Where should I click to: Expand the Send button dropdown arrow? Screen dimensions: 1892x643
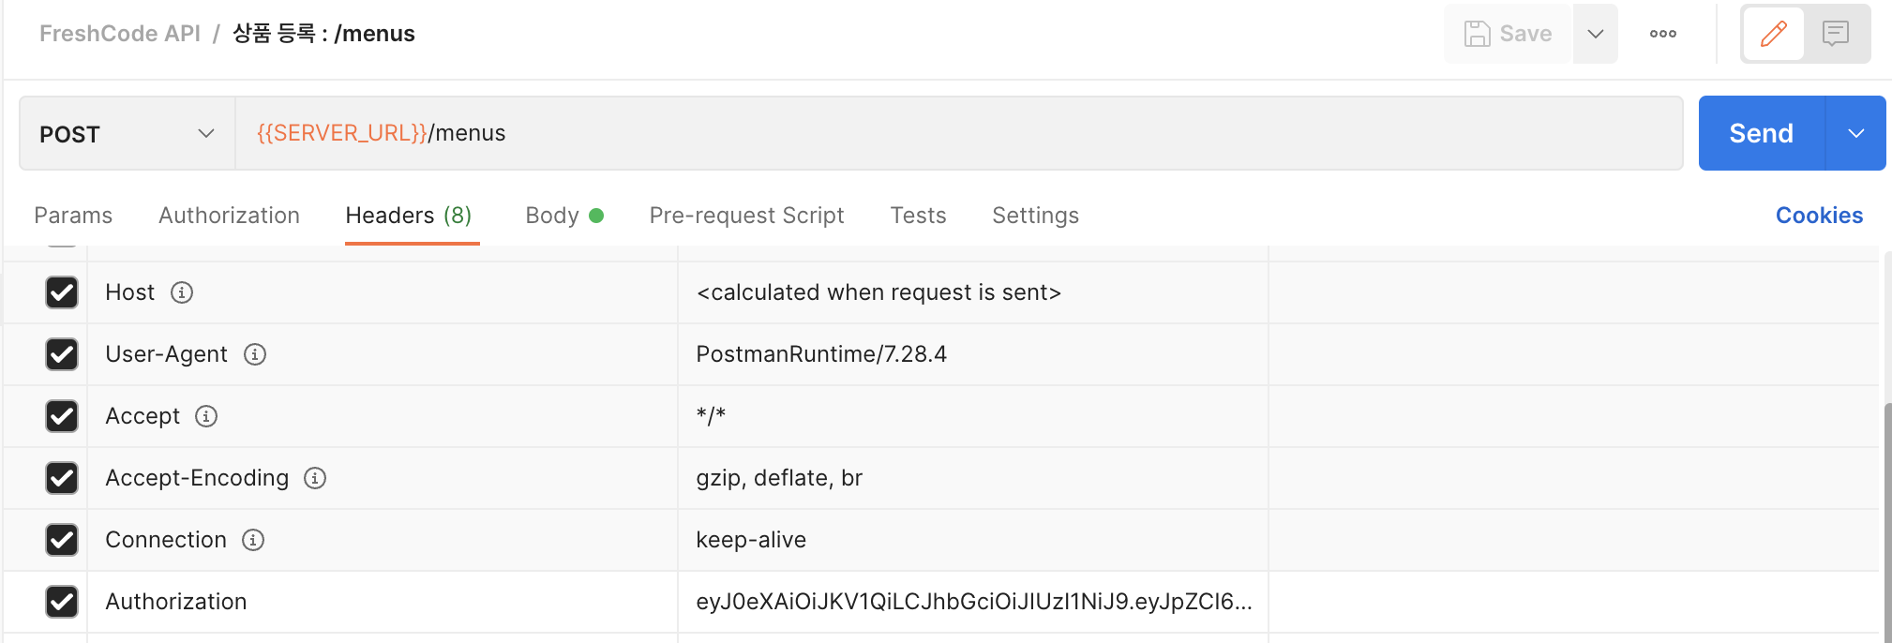pos(1855,133)
